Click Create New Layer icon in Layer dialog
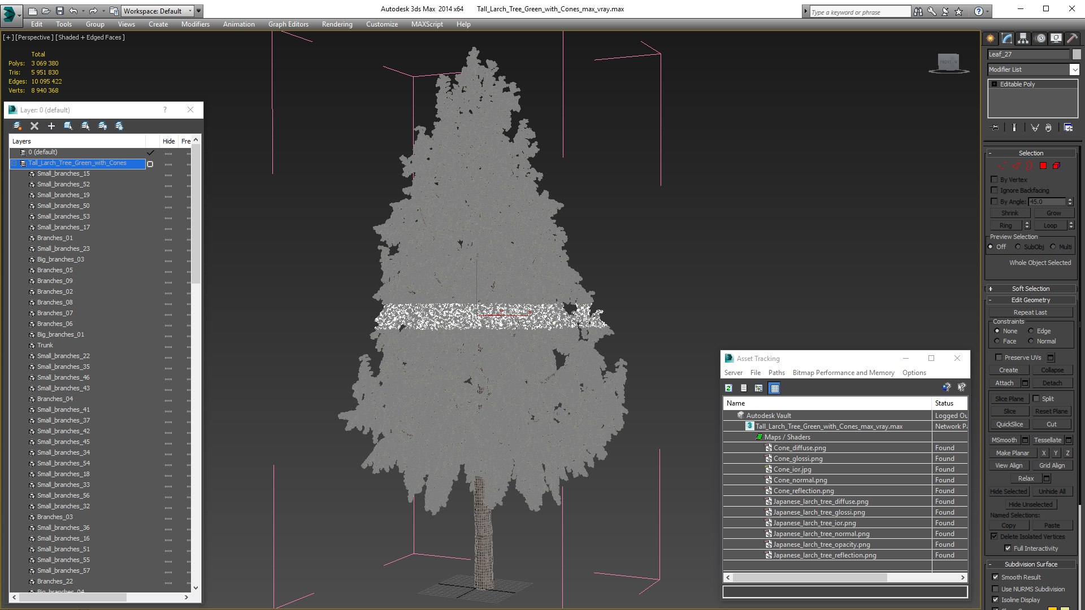Viewport: 1085px width, 610px height. [x=18, y=126]
